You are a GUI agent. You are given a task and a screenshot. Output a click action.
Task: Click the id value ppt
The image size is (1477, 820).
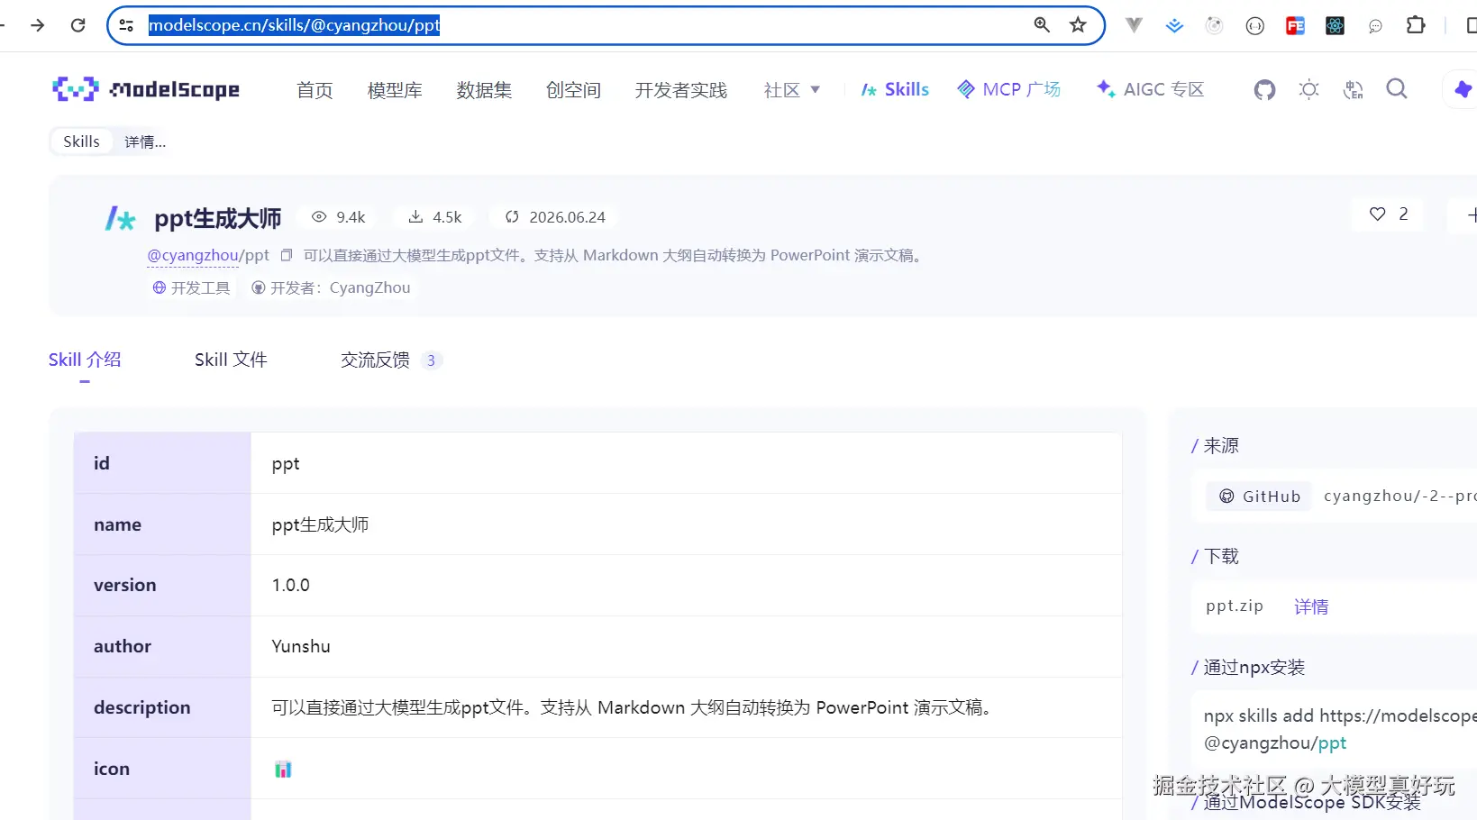(286, 464)
